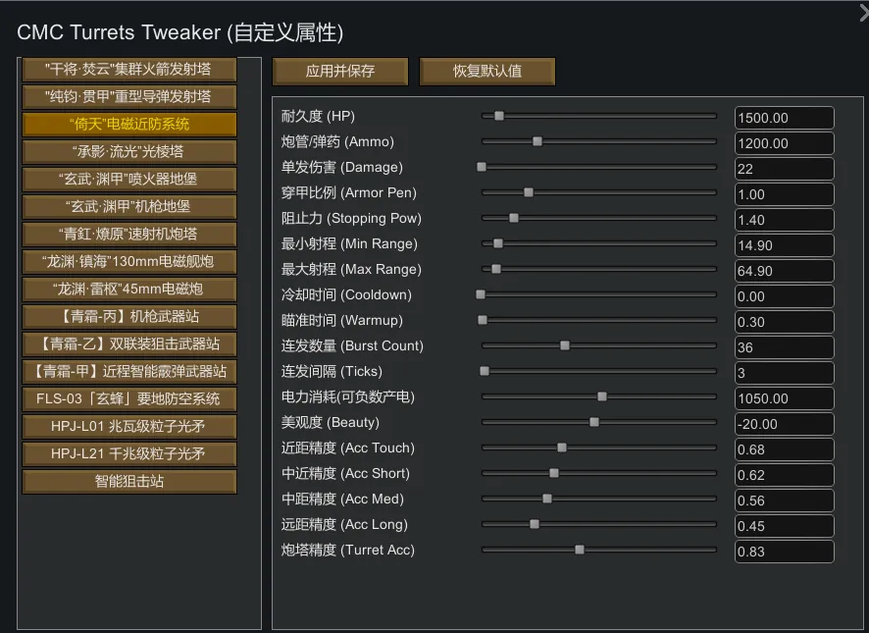The image size is (869, 633).
Task: Click the 美观度 (Beauty) slider handle
Action: [594, 422]
